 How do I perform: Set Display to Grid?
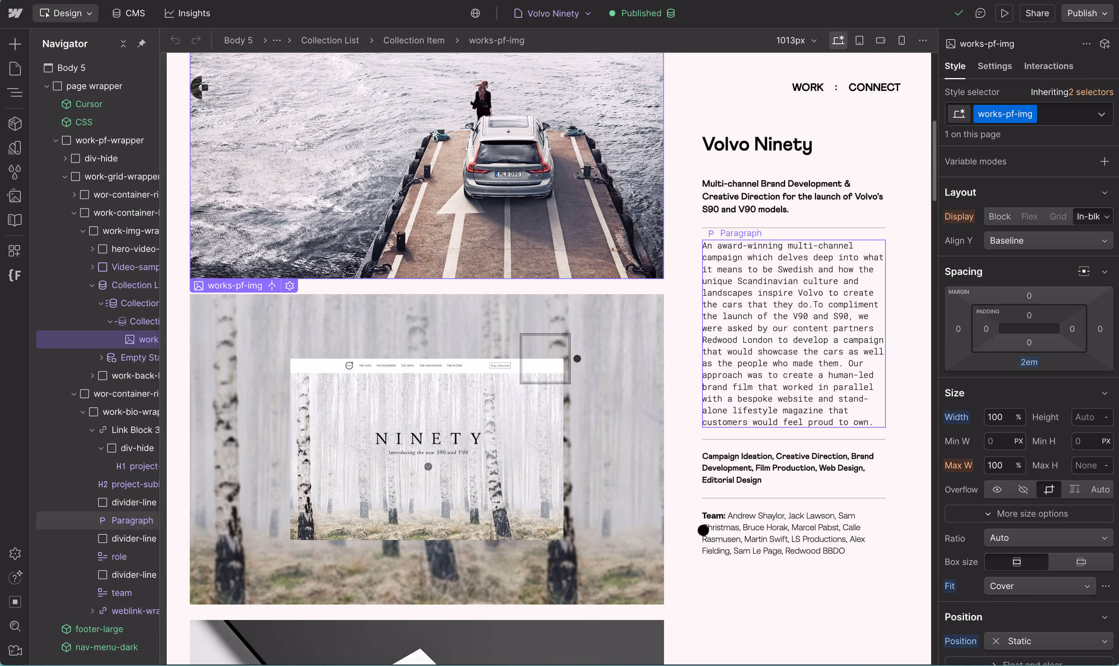[1058, 216]
